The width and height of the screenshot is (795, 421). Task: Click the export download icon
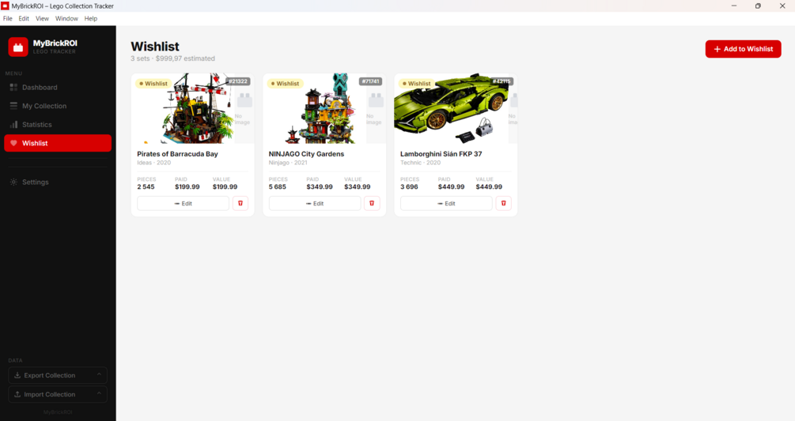(x=17, y=375)
